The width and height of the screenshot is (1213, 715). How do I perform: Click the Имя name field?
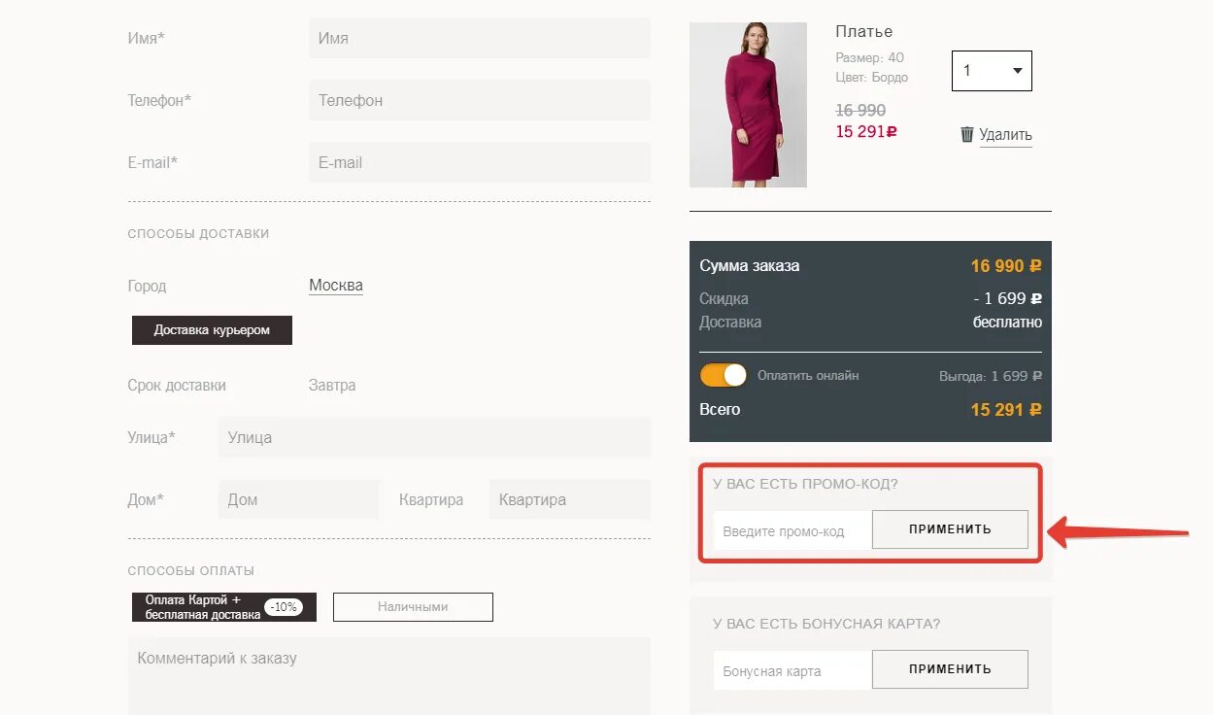pos(480,39)
